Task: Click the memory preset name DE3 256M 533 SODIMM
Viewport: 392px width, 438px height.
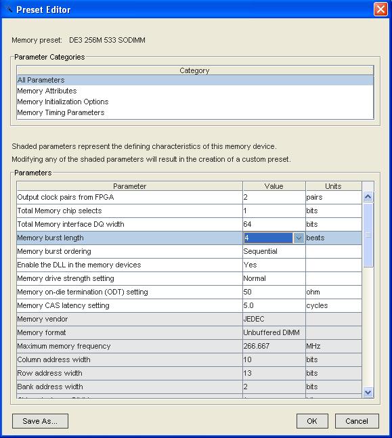Action: coord(107,40)
